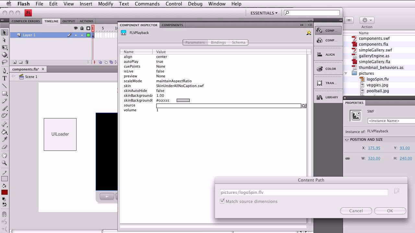Collapse Position and Size section

tap(347, 140)
